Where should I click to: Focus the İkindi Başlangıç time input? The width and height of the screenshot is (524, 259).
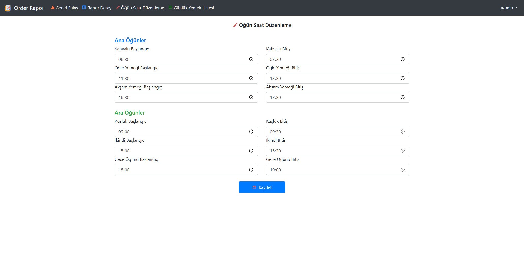click(x=180, y=151)
